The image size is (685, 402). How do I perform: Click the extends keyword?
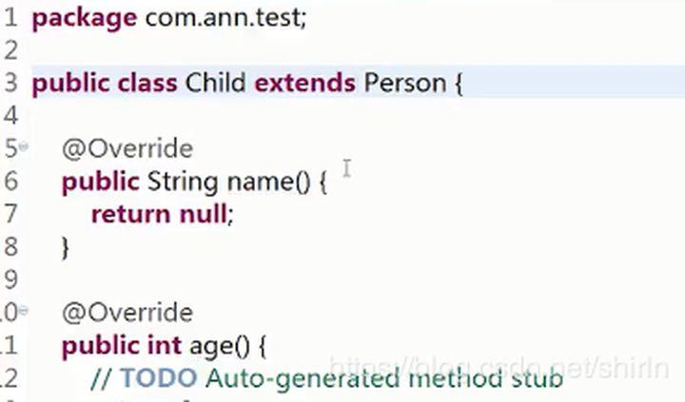(x=304, y=83)
